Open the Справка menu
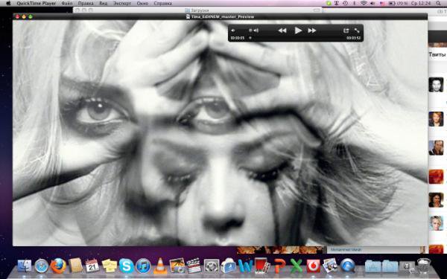 162,4
